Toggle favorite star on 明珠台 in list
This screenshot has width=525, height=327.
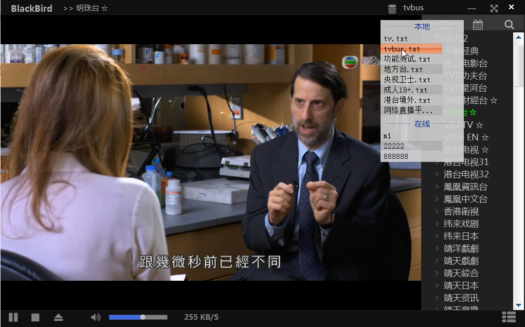coord(473,113)
